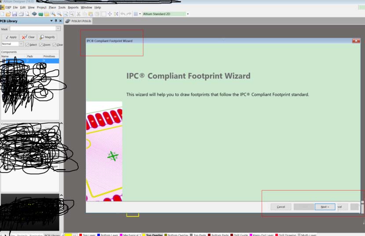
Task: Toggle the Clear checkbox in PCB Library
Action: tap(54, 45)
